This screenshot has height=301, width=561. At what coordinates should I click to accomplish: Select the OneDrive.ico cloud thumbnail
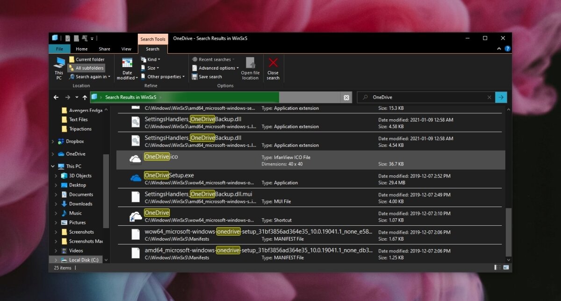coord(135,159)
